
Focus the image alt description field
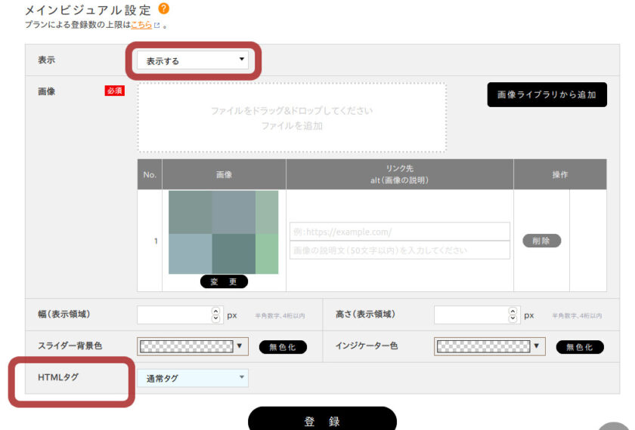pyautogui.click(x=400, y=250)
